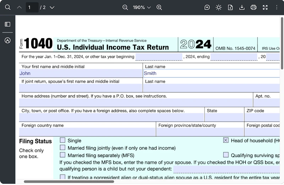This screenshot has height=185, width=284.
Task: Click the last name field containing Smith
Action: click(x=212, y=73)
